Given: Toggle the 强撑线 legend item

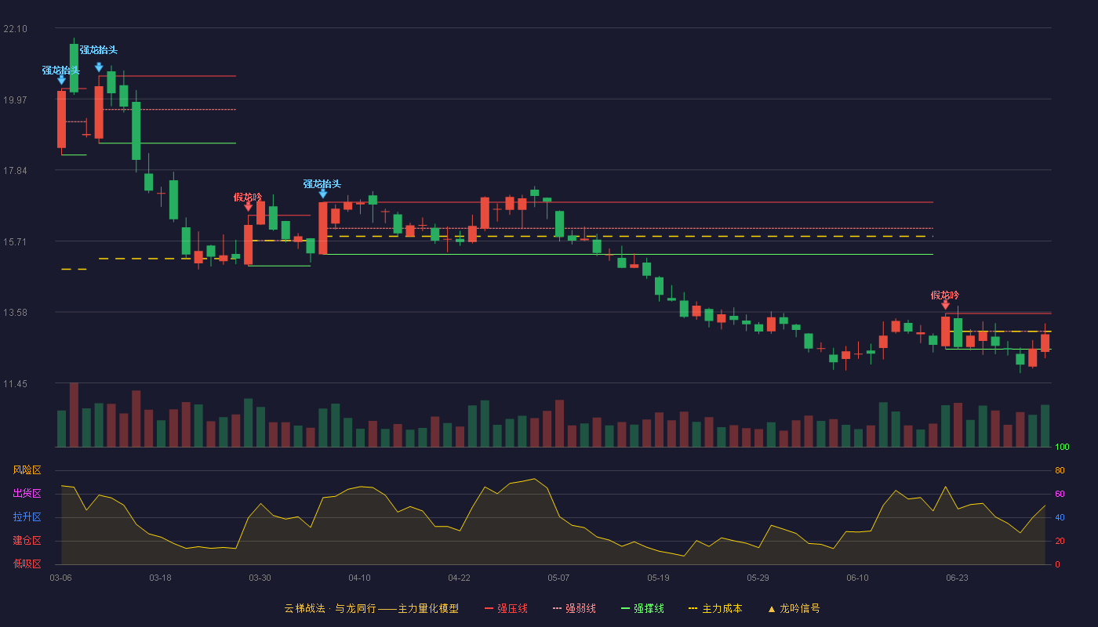Looking at the screenshot, I should click(642, 608).
